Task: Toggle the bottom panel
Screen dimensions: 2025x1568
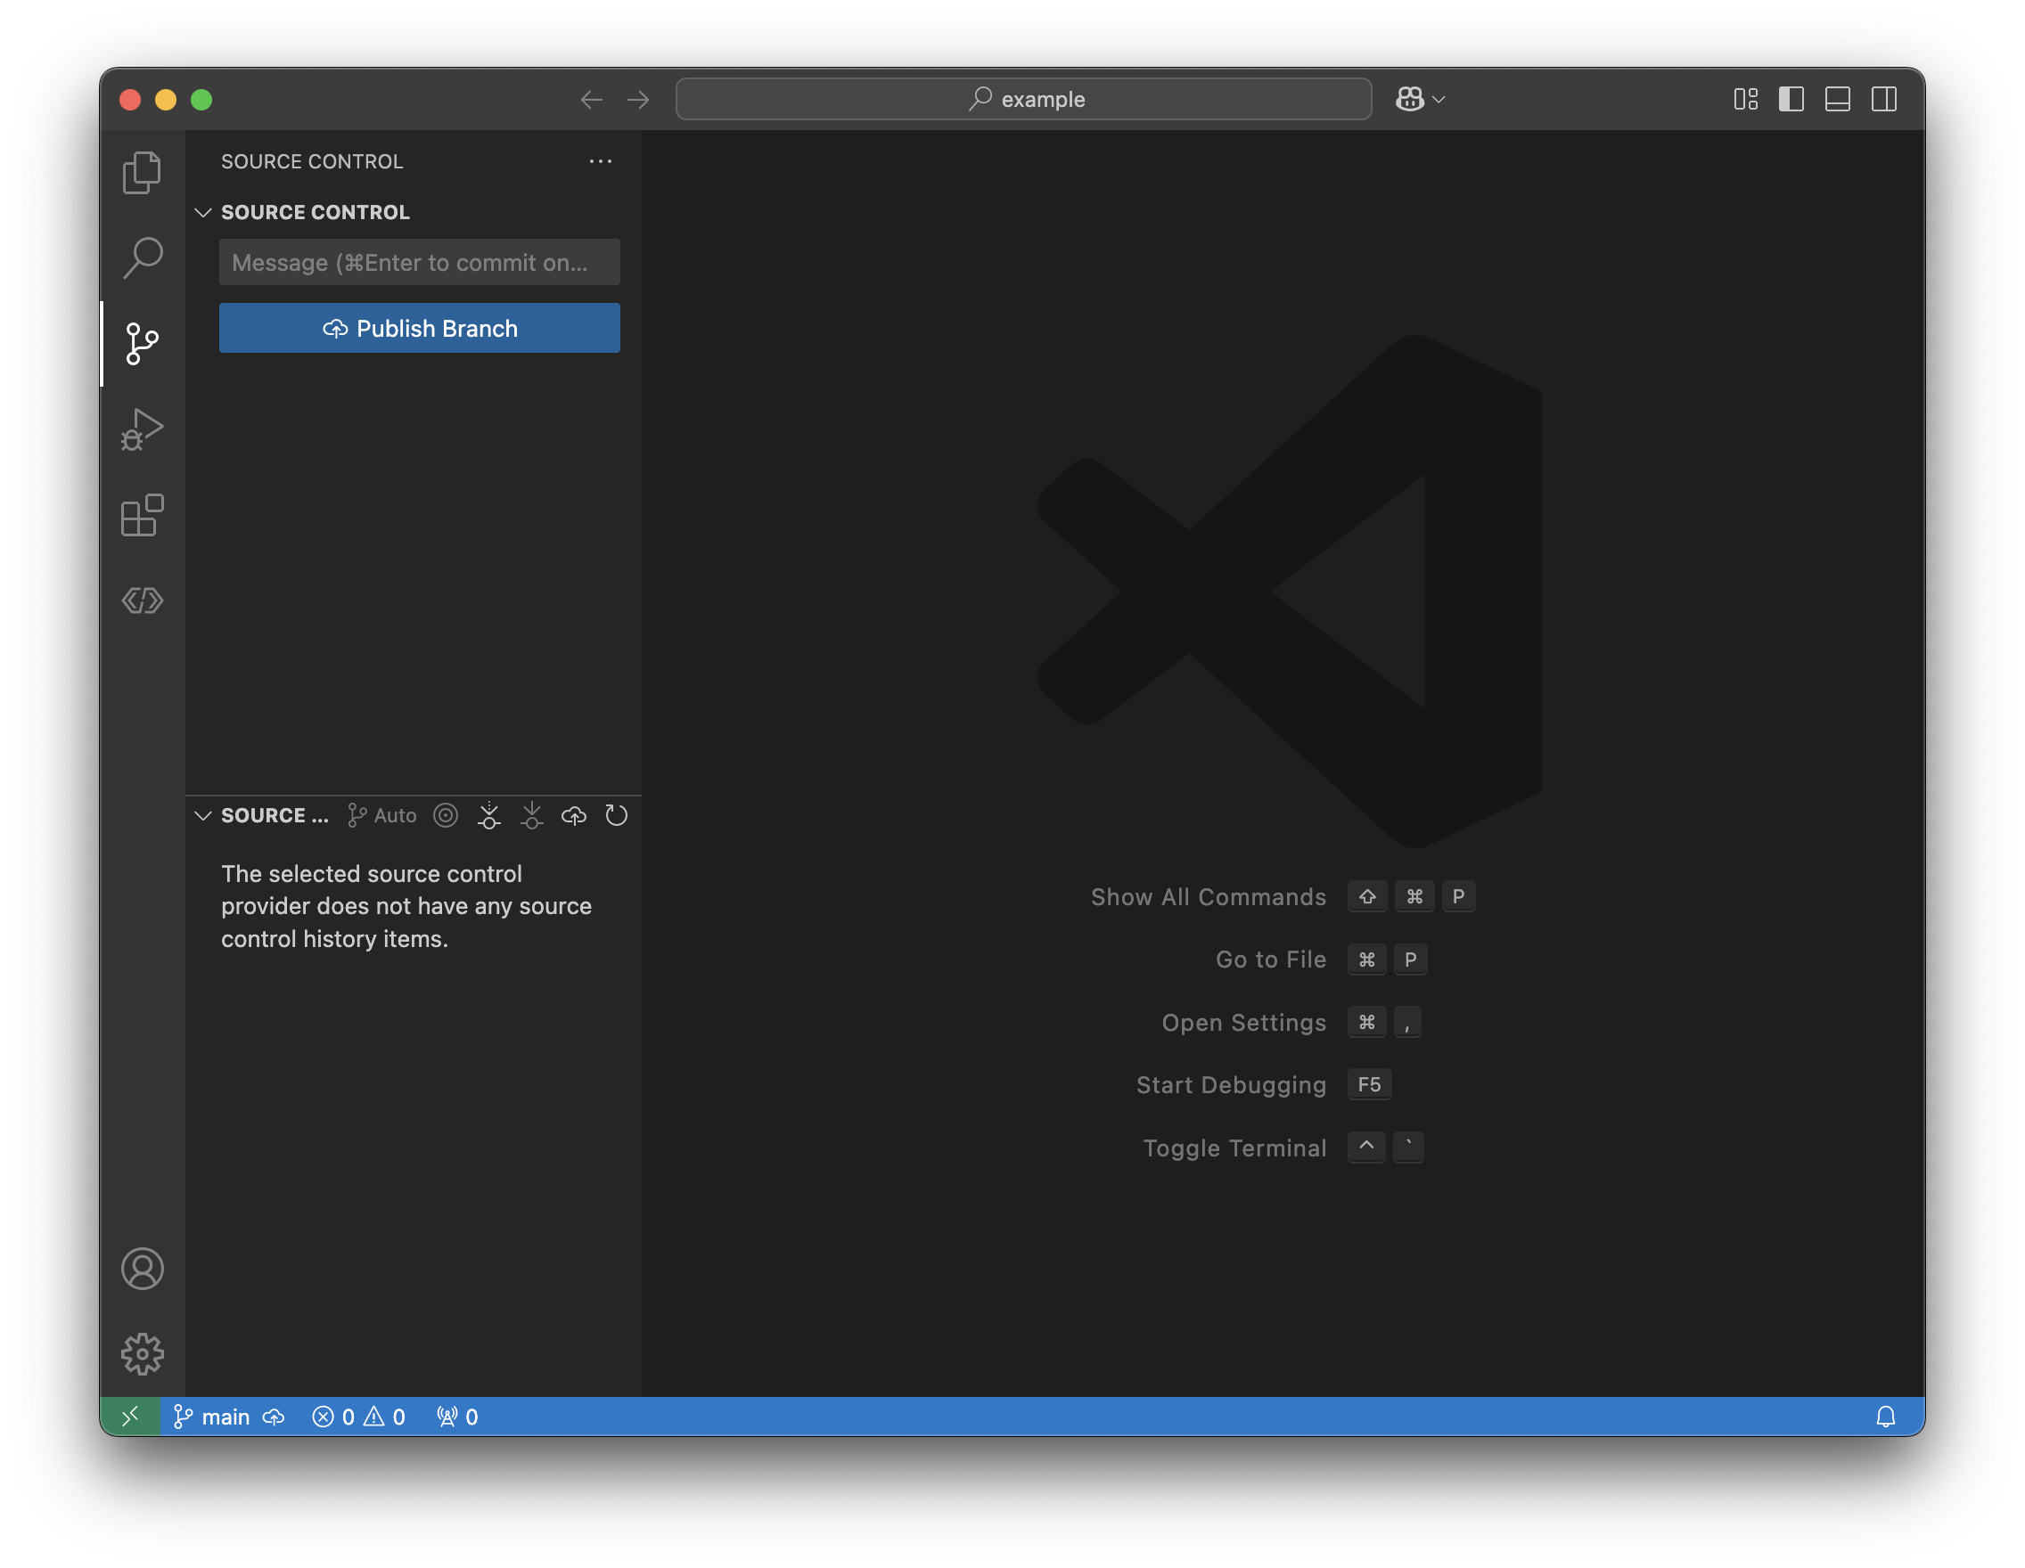Action: point(1838,99)
